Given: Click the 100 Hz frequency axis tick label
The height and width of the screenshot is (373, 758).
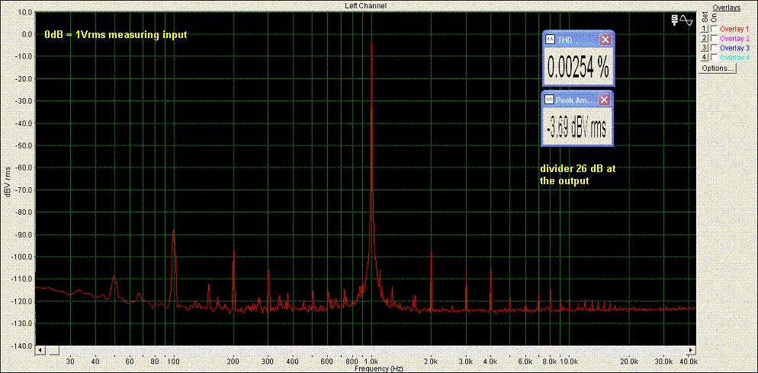Looking at the screenshot, I should 174,361.
